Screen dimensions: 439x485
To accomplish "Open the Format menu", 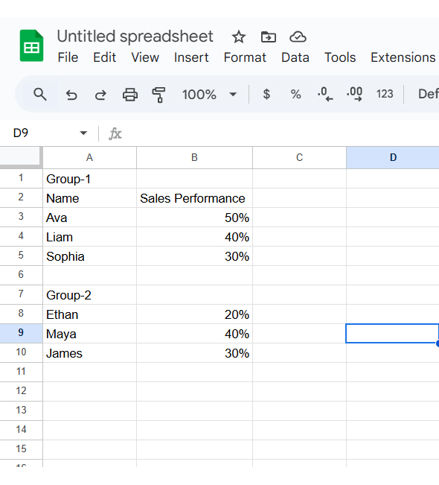I will [x=245, y=57].
